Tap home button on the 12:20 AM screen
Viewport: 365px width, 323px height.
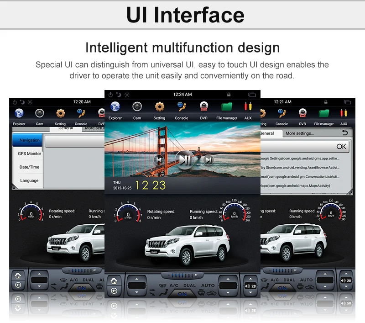18,275
